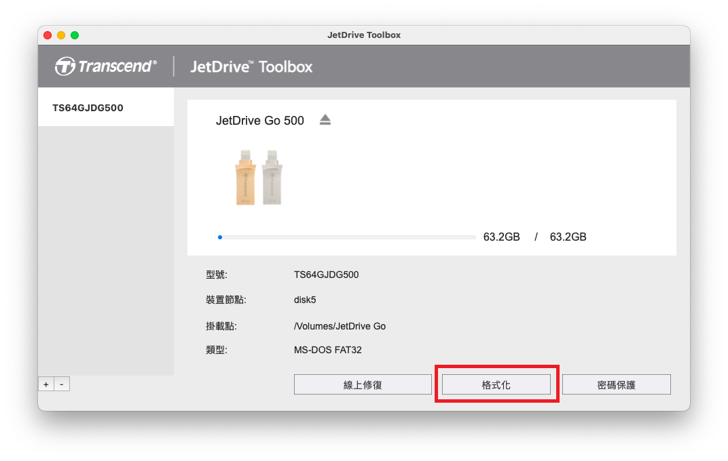728x461 pixels.
Task: Click the storage usage progress bar
Action: coord(347,237)
